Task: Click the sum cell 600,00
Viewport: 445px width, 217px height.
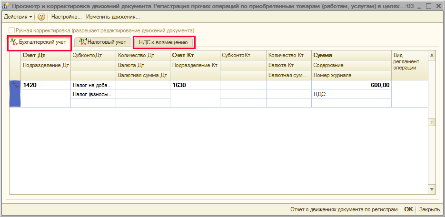Action: pyautogui.click(x=351, y=85)
